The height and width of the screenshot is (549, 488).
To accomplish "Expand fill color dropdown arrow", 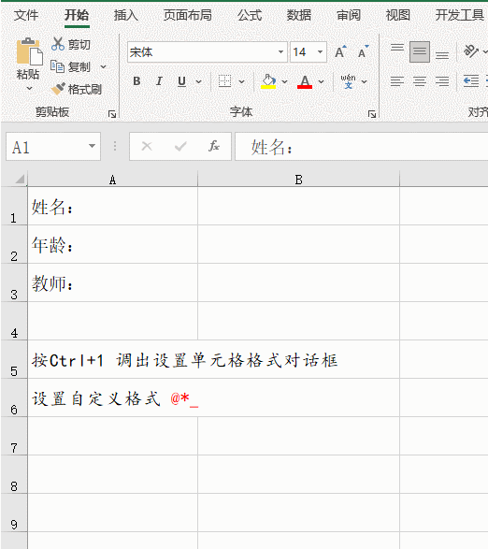I will pyautogui.click(x=284, y=81).
